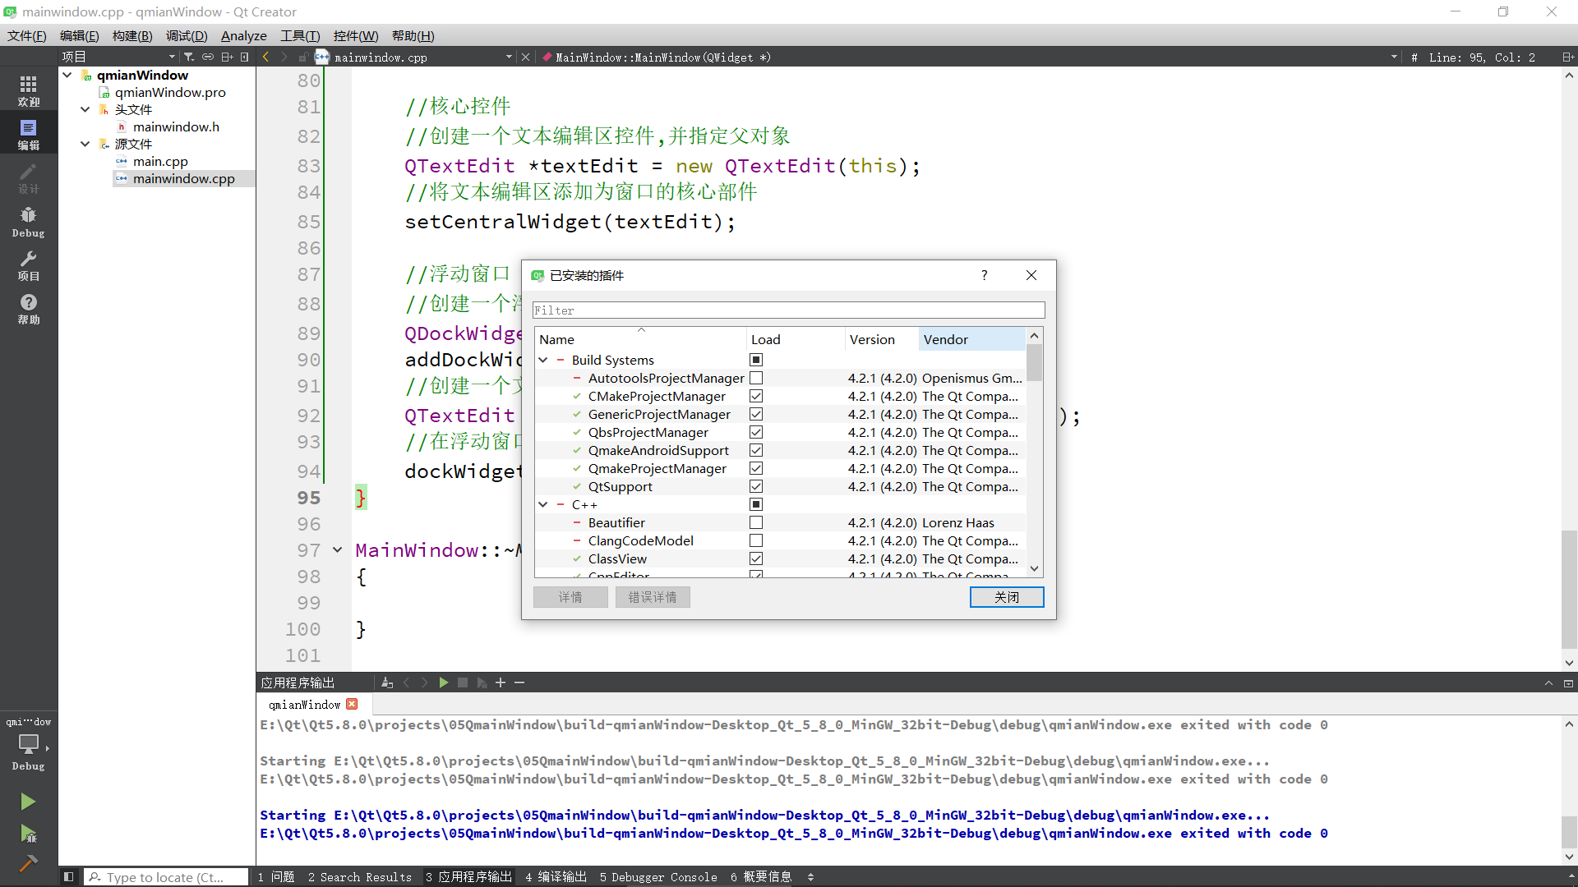Switch to Debugger Console output tab
This screenshot has width=1578, height=887.
coord(657,877)
